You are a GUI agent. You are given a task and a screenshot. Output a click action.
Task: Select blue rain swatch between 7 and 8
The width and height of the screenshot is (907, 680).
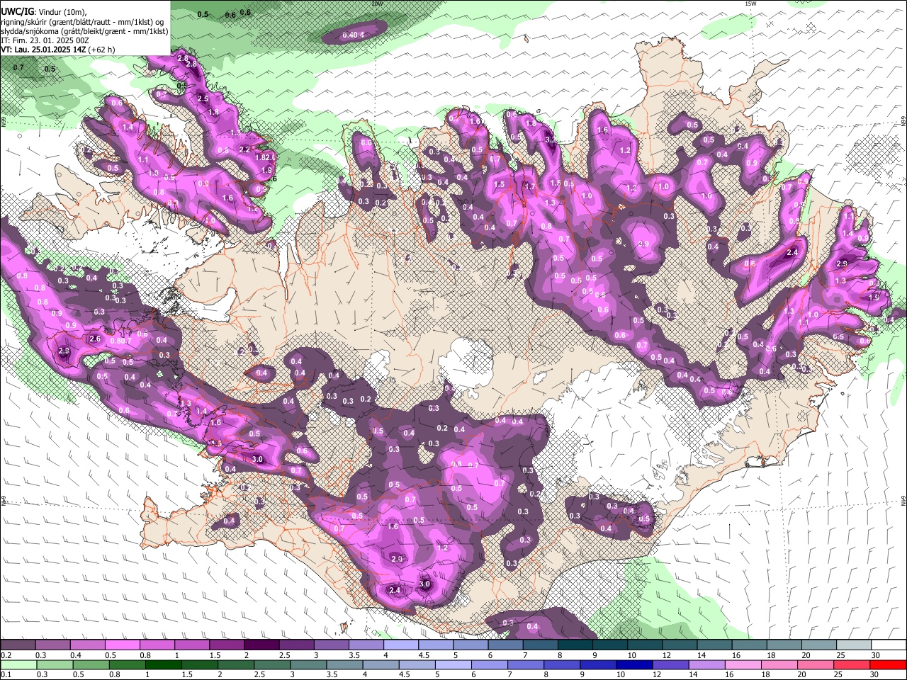(x=526, y=664)
